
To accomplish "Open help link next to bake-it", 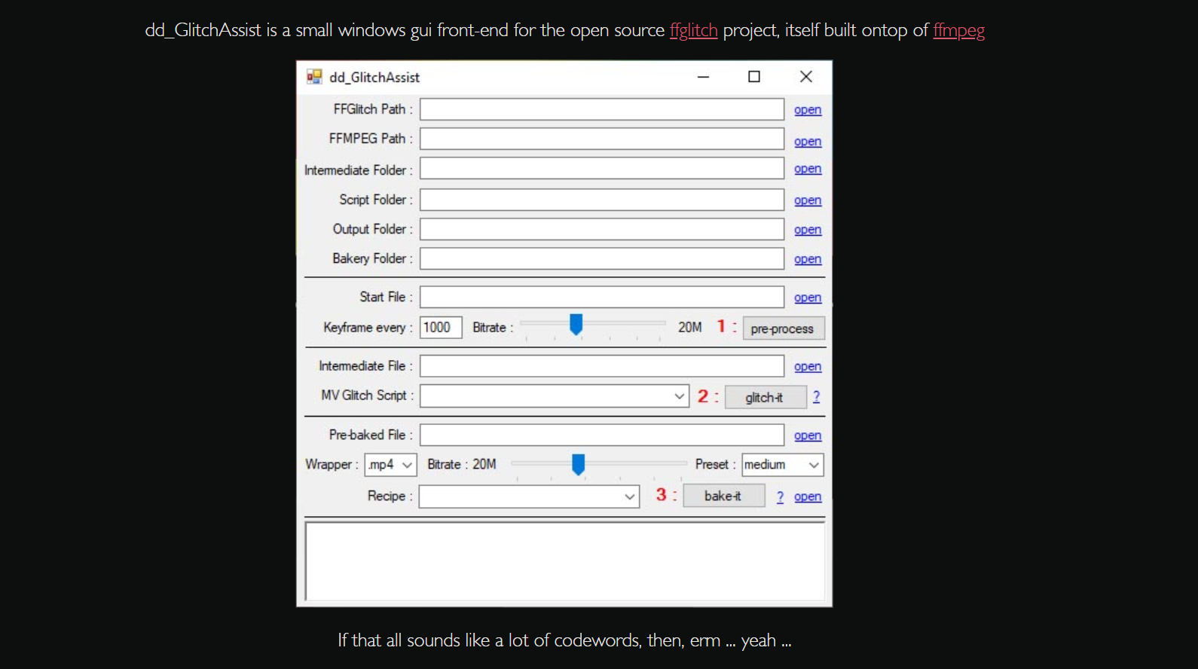I will tap(780, 496).
